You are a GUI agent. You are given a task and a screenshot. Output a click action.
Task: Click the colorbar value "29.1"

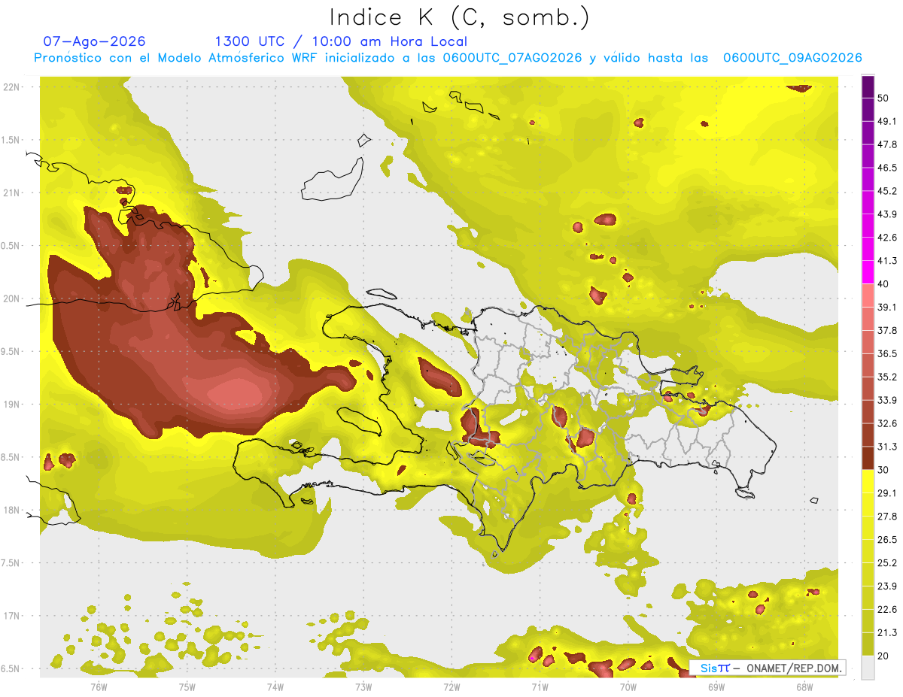coord(887,493)
